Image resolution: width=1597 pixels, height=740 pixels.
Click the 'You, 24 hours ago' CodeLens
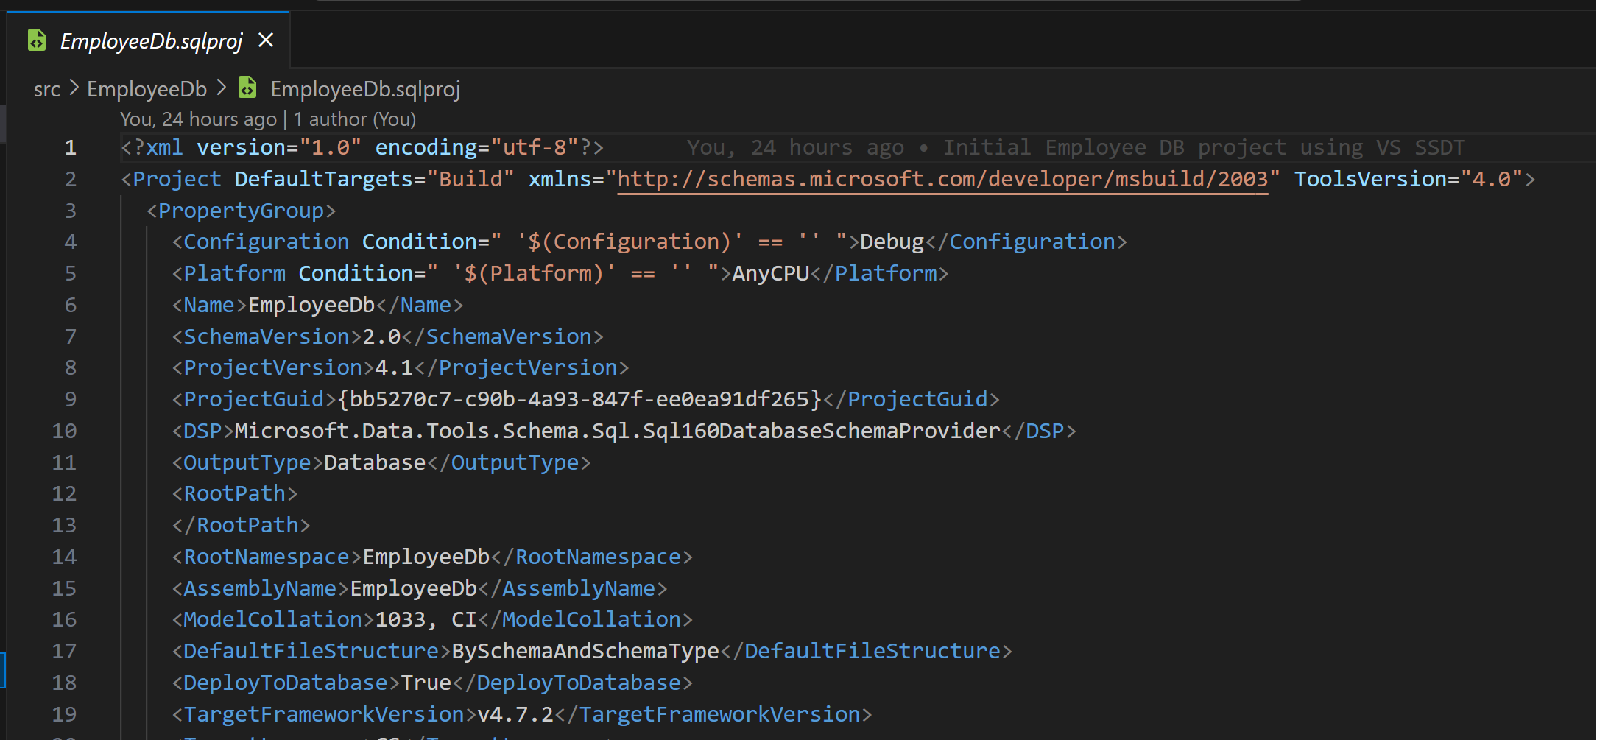199,119
